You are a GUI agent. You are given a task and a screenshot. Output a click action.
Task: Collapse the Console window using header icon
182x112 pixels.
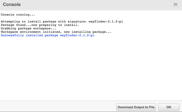tap(175, 5)
